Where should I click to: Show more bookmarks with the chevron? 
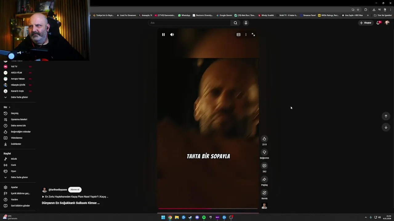(x=368, y=15)
